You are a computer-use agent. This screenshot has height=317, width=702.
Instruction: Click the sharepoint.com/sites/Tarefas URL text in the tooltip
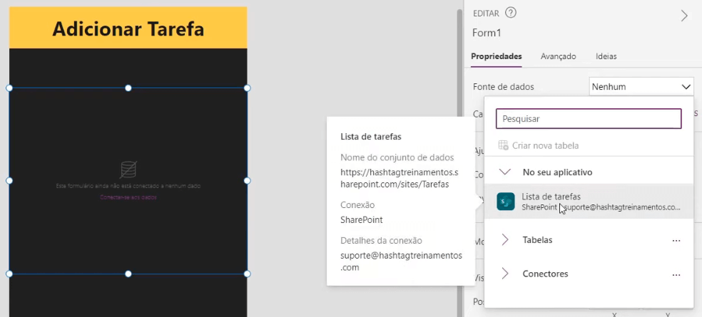(400, 178)
